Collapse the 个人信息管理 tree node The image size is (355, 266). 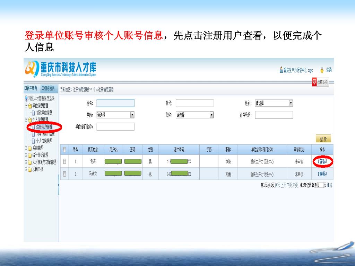click(x=26, y=119)
